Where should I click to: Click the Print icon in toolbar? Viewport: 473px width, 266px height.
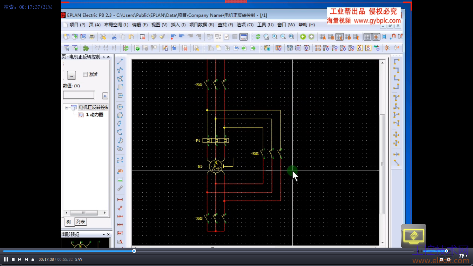92,37
